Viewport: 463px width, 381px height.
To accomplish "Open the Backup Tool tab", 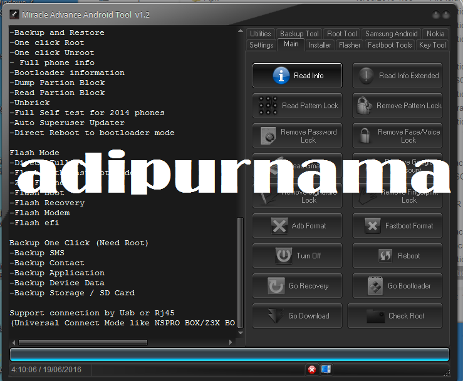I will click(299, 34).
